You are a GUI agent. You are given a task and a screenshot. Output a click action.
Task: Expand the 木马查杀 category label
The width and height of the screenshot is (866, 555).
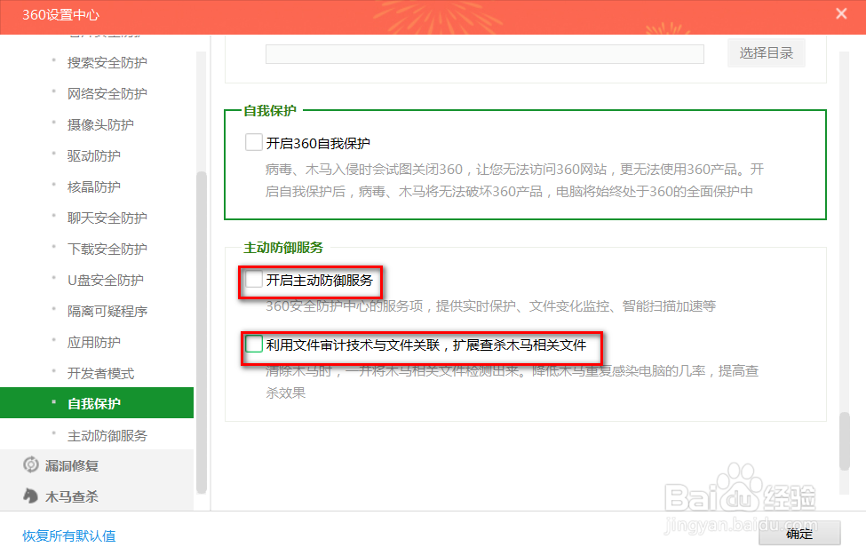tap(72, 496)
